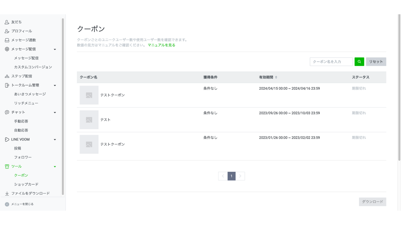Click the メニューを閉じる arrow icon
The height and width of the screenshot is (225, 401).
7,204
